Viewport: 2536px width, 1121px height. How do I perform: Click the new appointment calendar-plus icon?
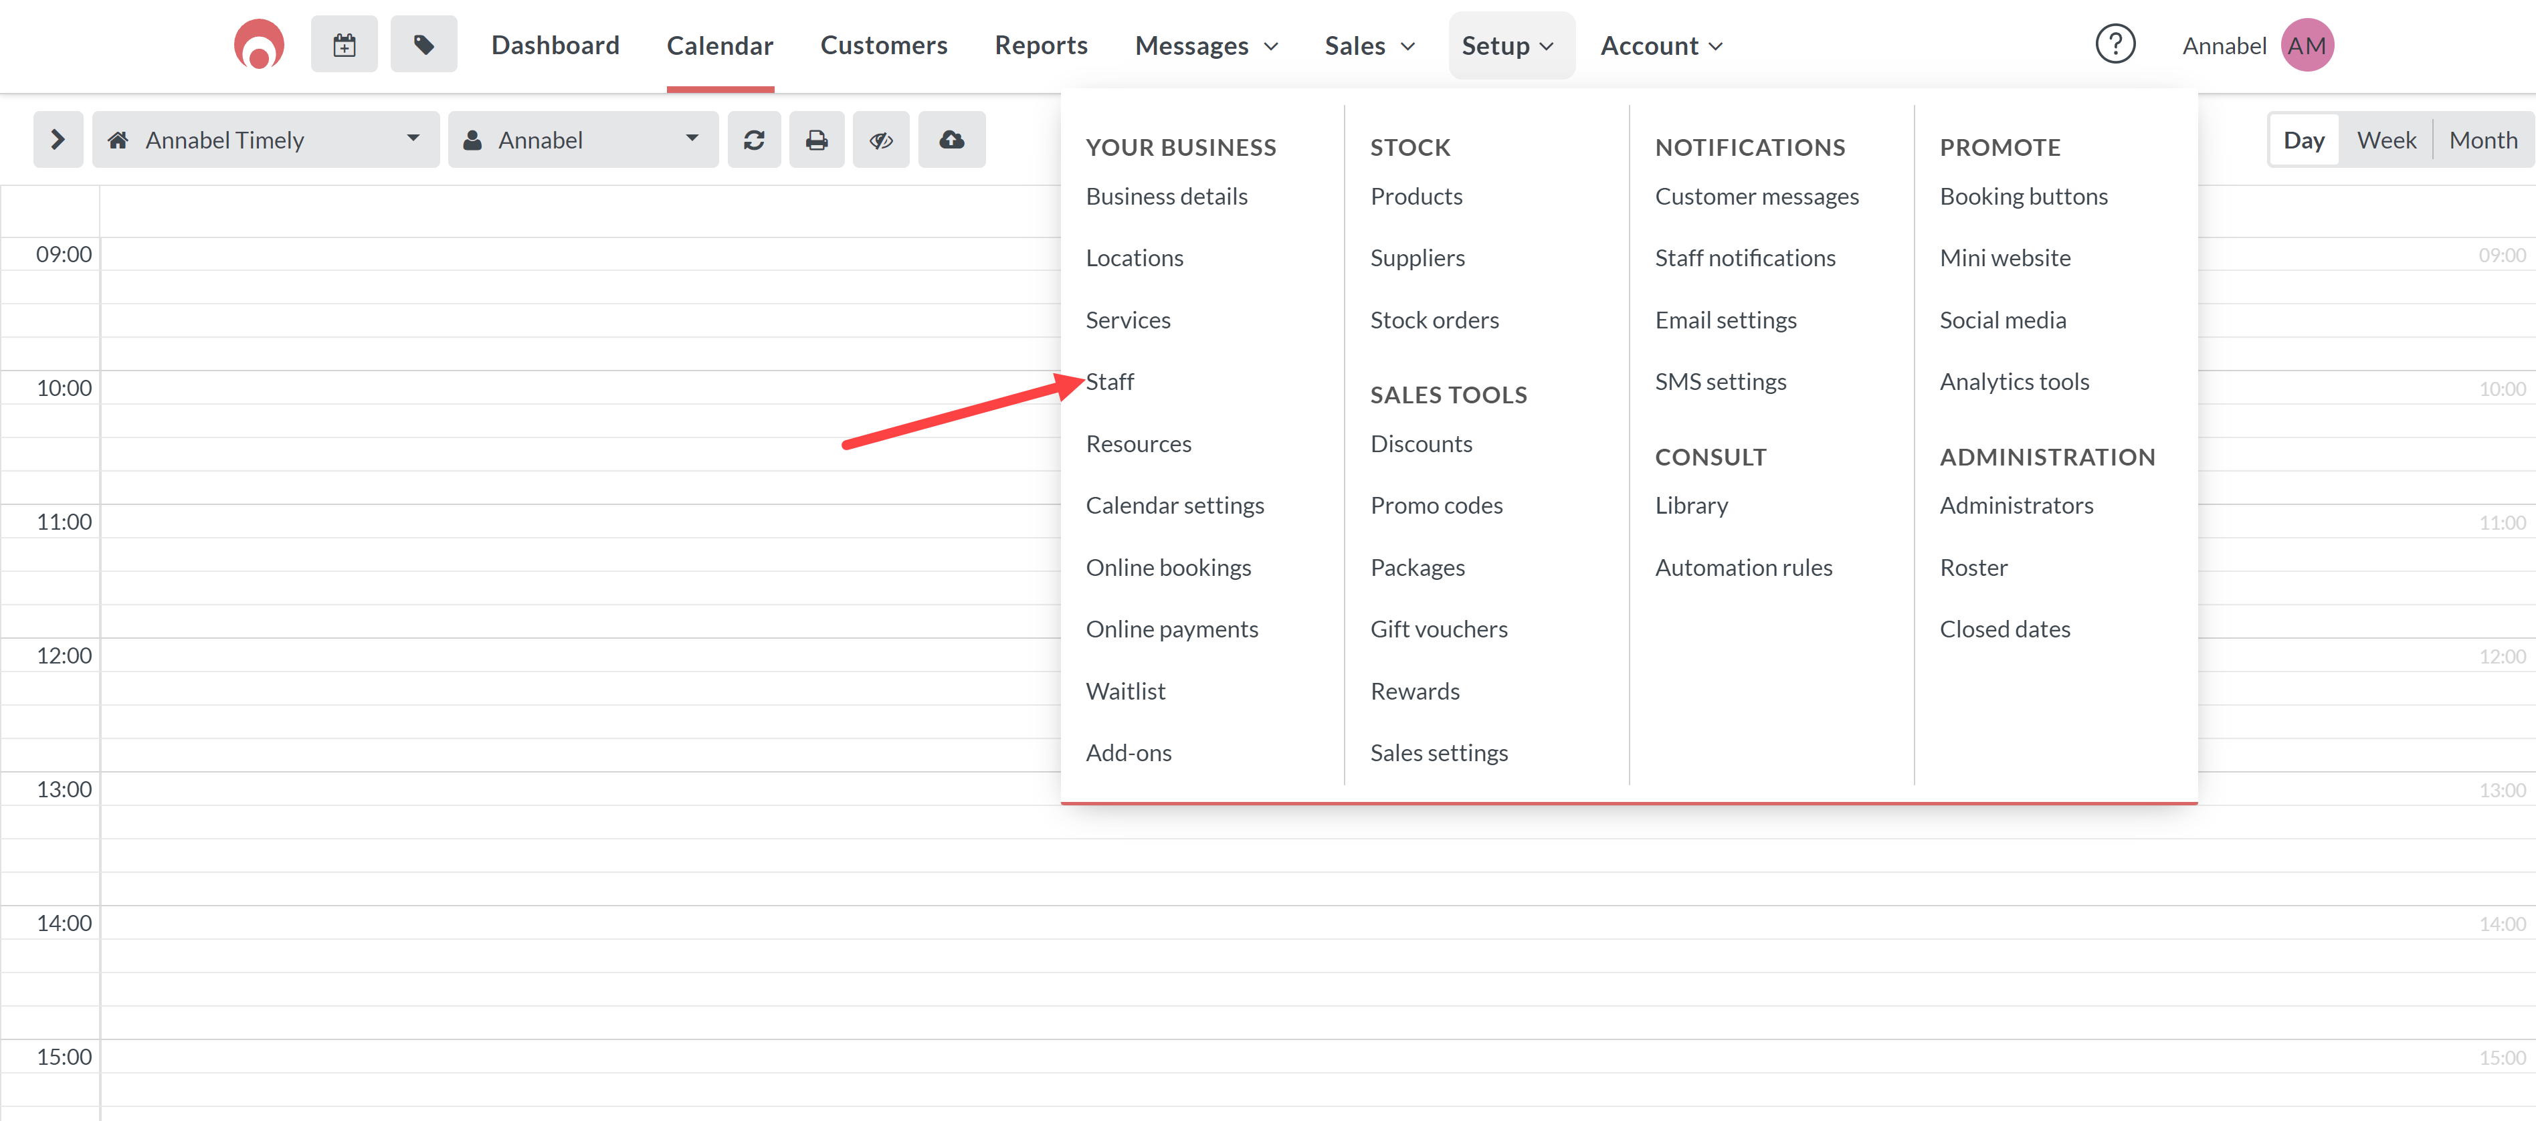(x=344, y=44)
